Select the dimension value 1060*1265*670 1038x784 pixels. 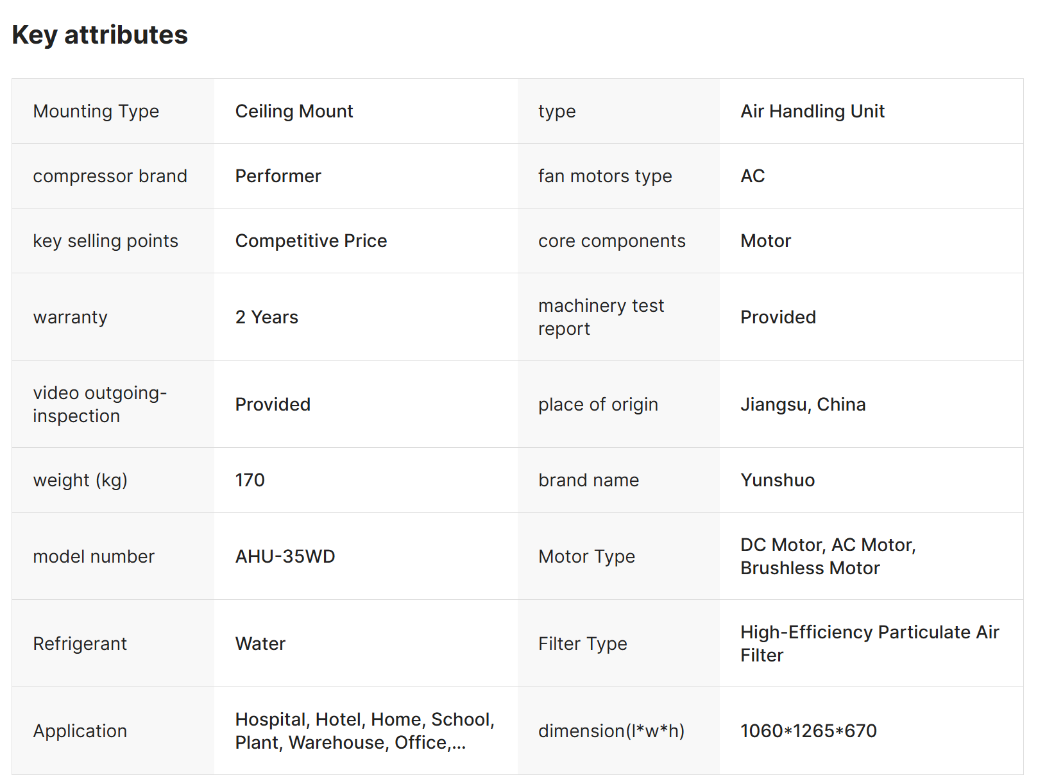[x=808, y=731]
